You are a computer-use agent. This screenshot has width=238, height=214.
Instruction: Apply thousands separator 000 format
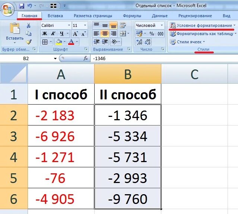point(161,34)
